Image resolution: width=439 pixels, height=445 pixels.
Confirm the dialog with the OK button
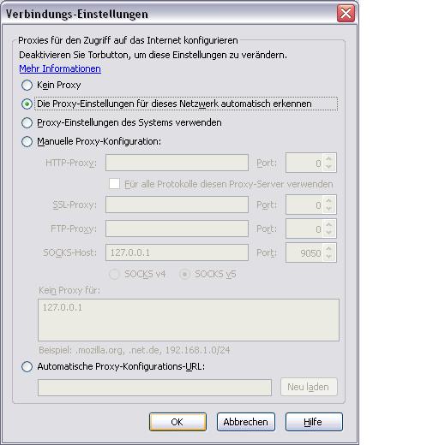(177, 422)
